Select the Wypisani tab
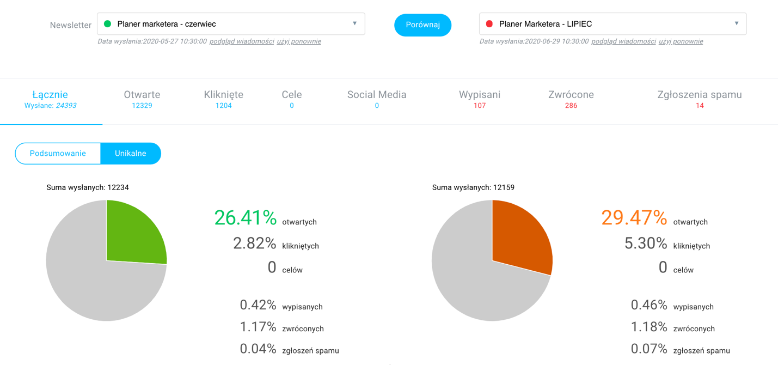 pos(479,99)
